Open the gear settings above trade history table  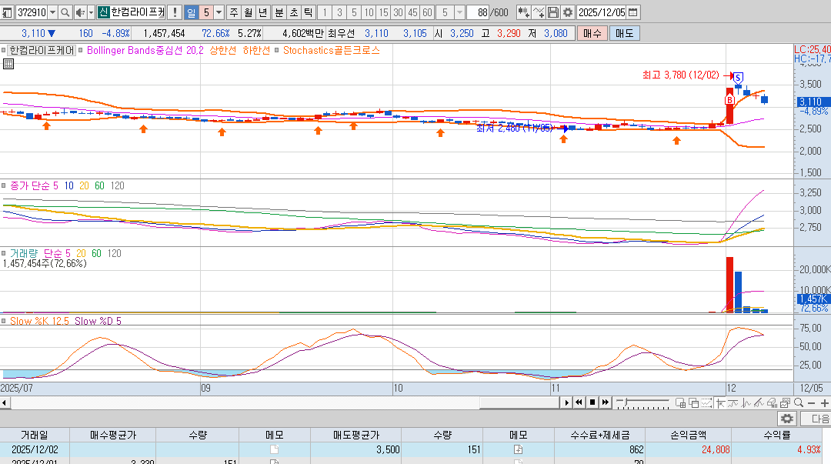(x=787, y=419)
